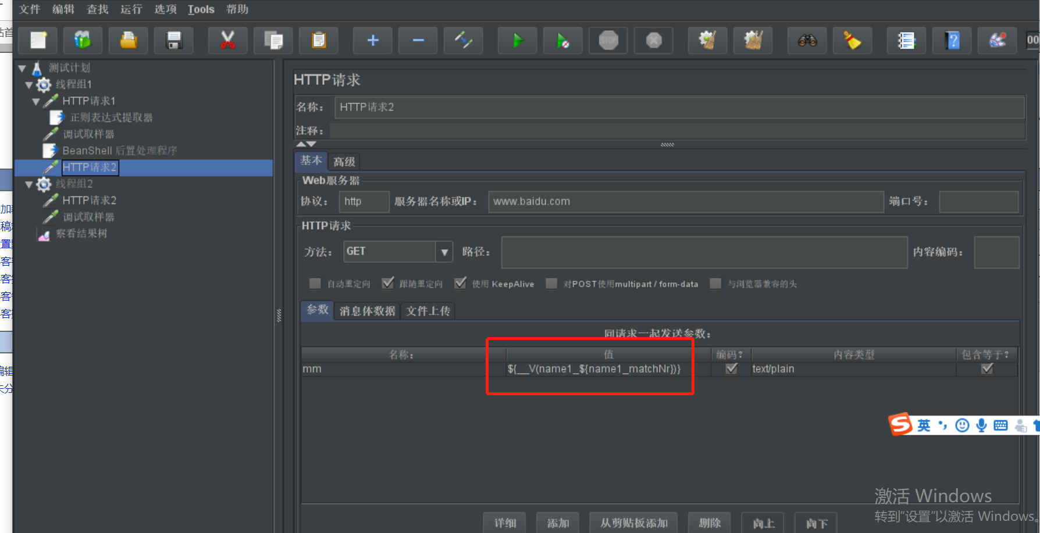Image resolution: width=1040 pixels, height=533 pixels.
Task: Click the 添加 button to add a parameter
Action: click(558, 523)
